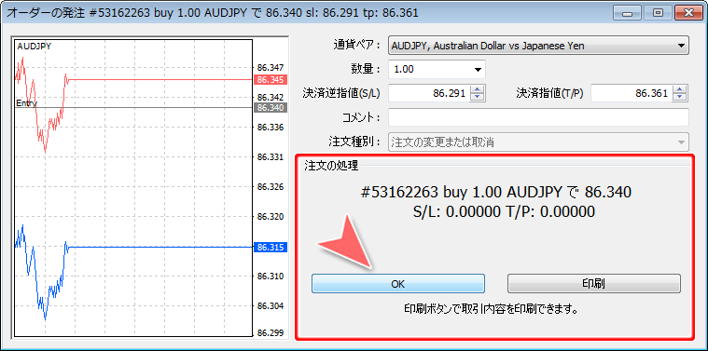This screenshot has height=351, width=708.
Task: Open the 数量 volume dropdown arrow
Action: pyautogui.click(x=478, y=70)
